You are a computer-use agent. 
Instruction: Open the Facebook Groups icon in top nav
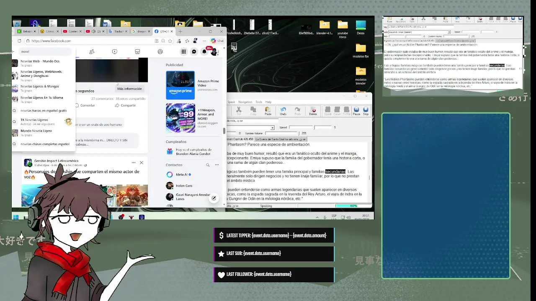tap(160, 51)
